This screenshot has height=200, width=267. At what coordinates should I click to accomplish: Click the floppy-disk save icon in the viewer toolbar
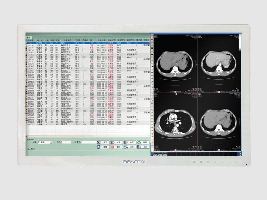click(x=152, y=127)
